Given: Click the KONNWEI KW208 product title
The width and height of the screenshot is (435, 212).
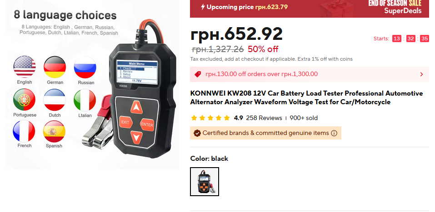Looking at the screenshot, I should point(306,97).
